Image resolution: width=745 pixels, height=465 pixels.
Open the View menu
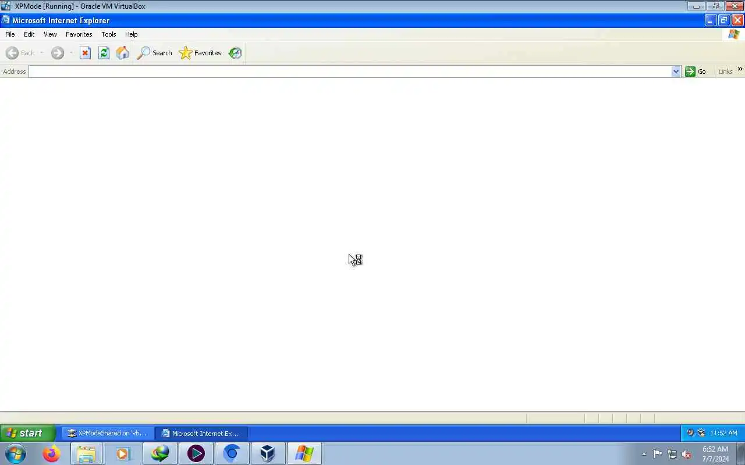click(x=50, y=34)
